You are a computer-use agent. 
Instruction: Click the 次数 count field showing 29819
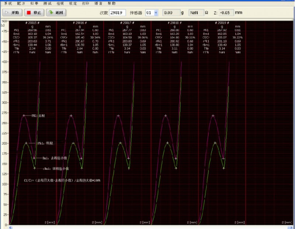click(x=117, y=13)
